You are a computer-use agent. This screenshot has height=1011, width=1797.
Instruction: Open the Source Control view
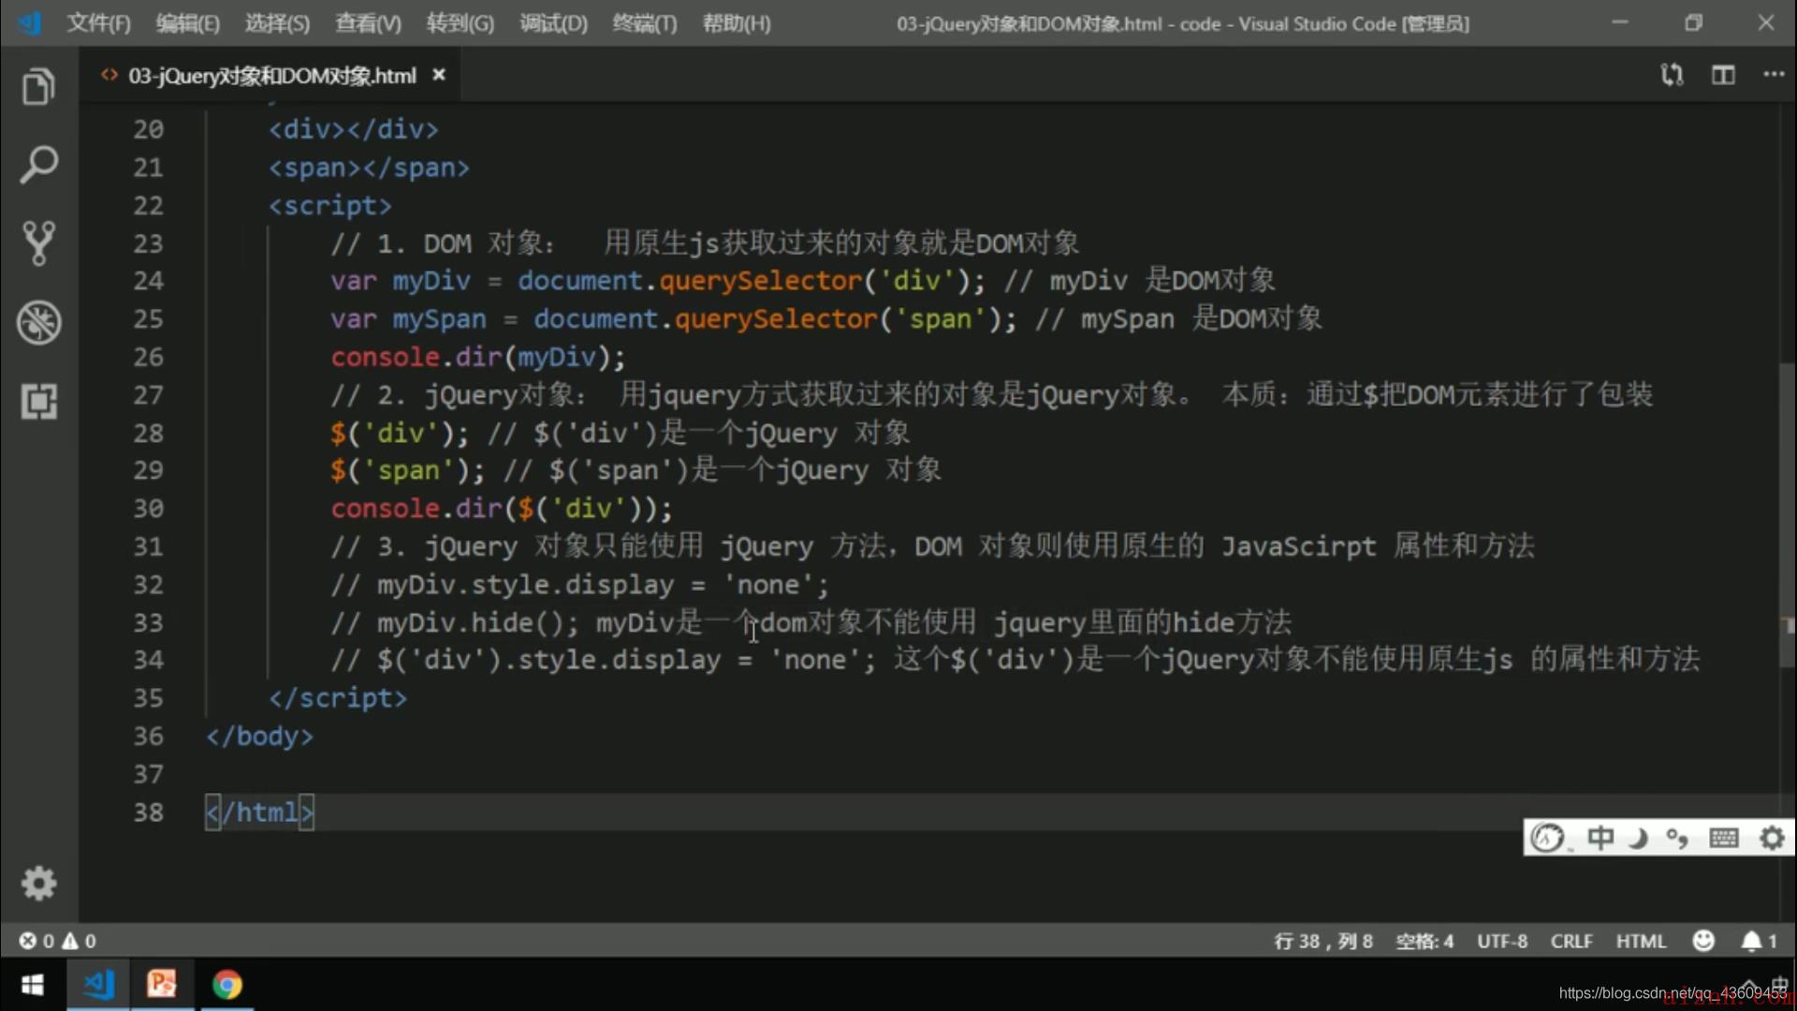pos(38,243)
